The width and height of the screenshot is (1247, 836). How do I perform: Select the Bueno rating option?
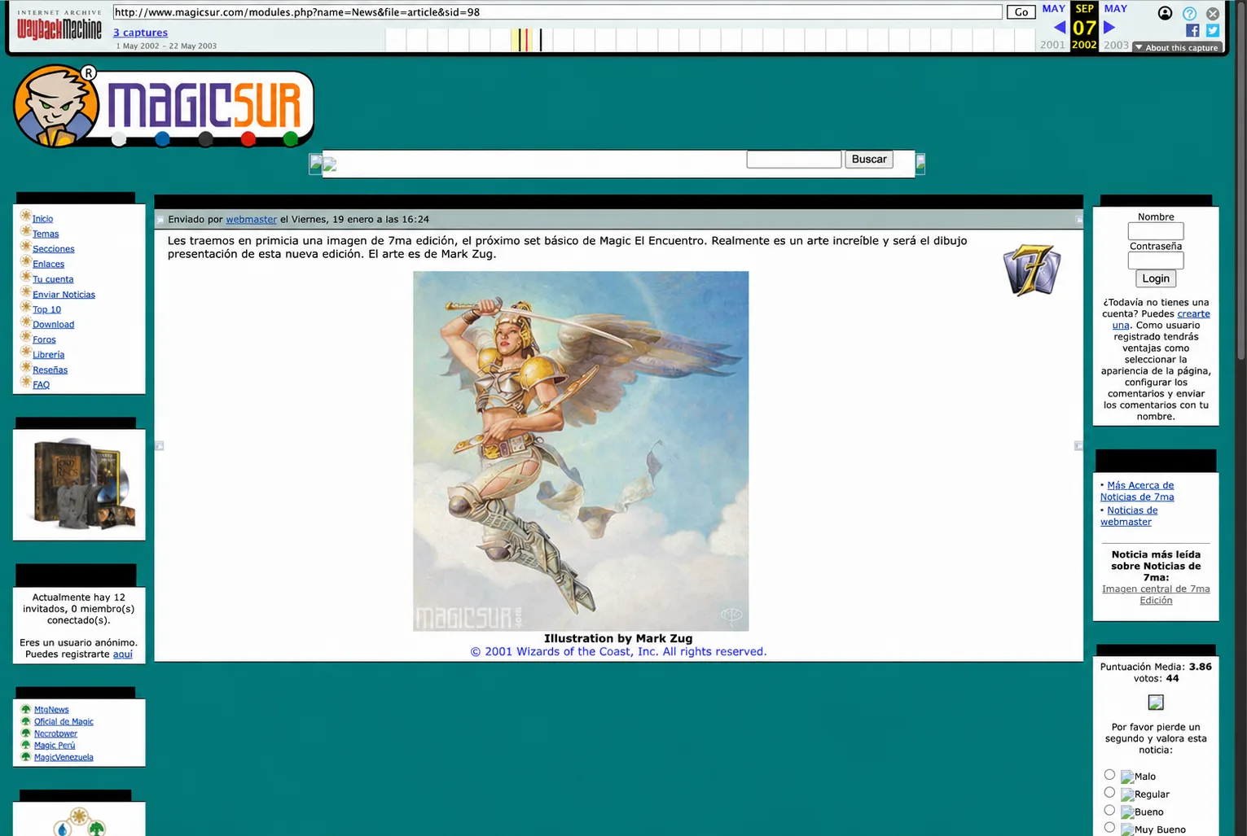click(x=1109, y=810)
